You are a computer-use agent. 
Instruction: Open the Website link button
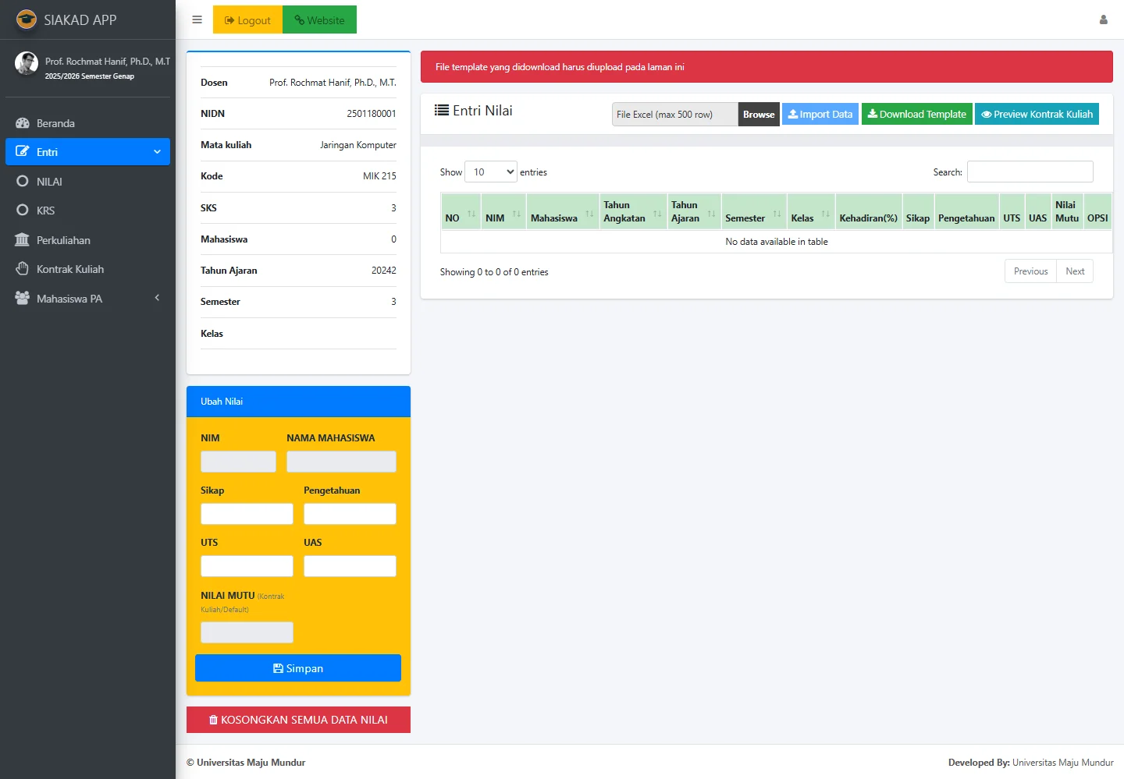(319, 20)
